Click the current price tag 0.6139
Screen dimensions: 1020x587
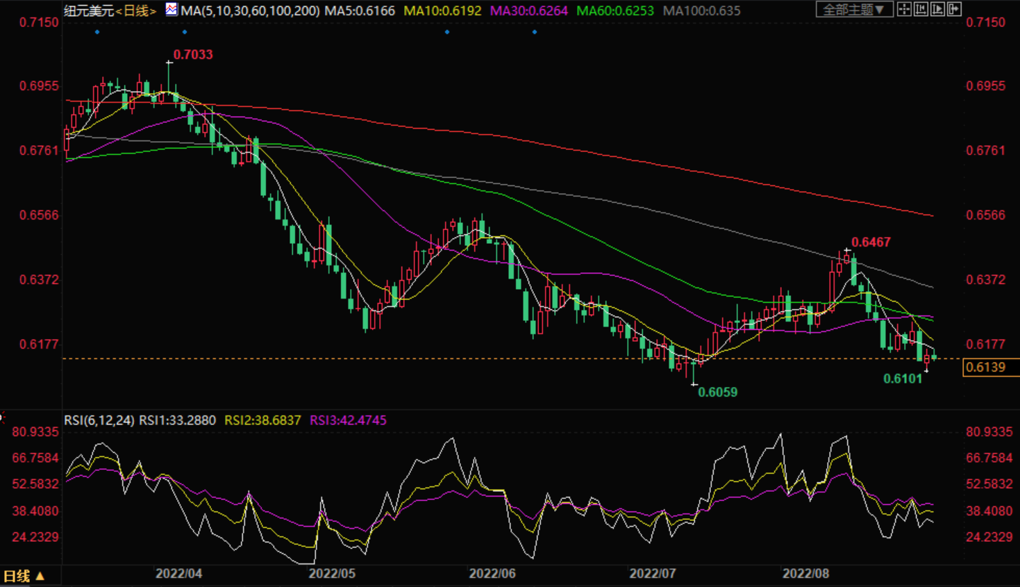point(991,367)
